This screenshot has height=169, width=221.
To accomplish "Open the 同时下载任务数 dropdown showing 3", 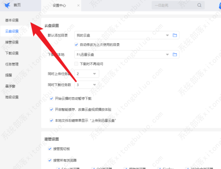I will tap(87, 85).
